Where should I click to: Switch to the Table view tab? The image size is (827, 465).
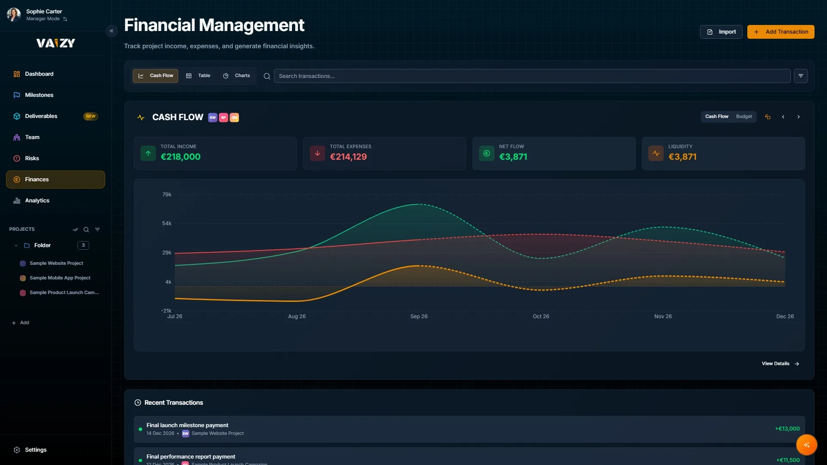point(198,76)
